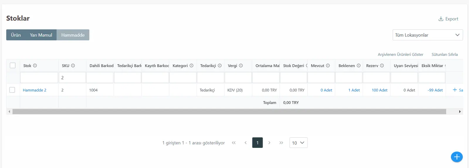Click the info icon beside SKU header
Image resolution: width=469 pixels, height=168 pixels.
pos(73,65)
